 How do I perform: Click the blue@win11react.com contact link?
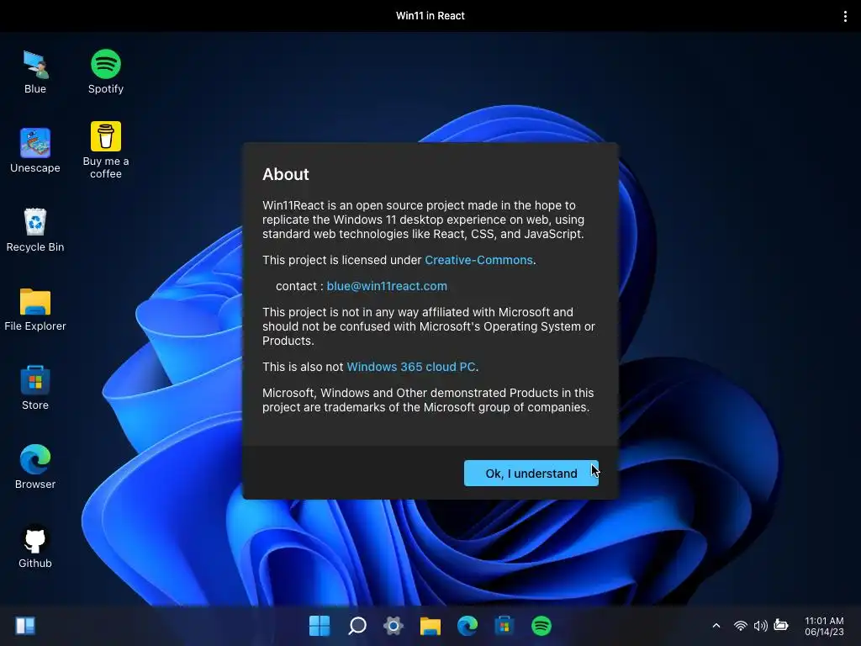[x=387, y=286]
